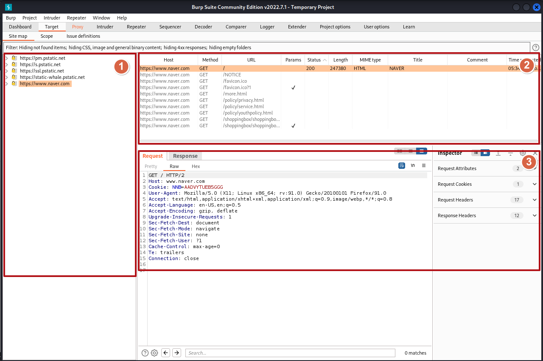Click the lock icon beside ssl.pstatic.net
Viewport: 543px width, 361px height.
click(x=14, y=71)
